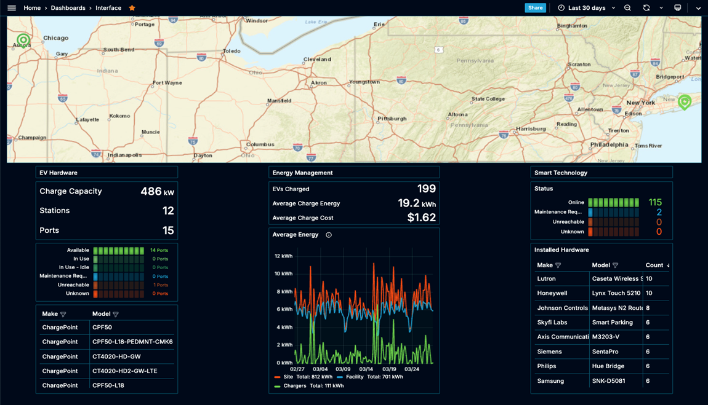Image resolution: width=708 pixels, height=405 pixels.
Task: Click the info icon beside Average Energy
Action: coord(329,235)
